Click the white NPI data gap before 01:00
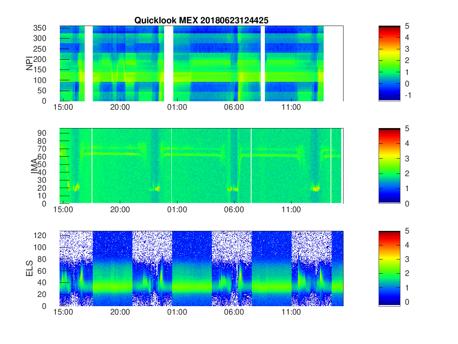The width and height of the screenshot is (458, 344). tap(169, 63)
